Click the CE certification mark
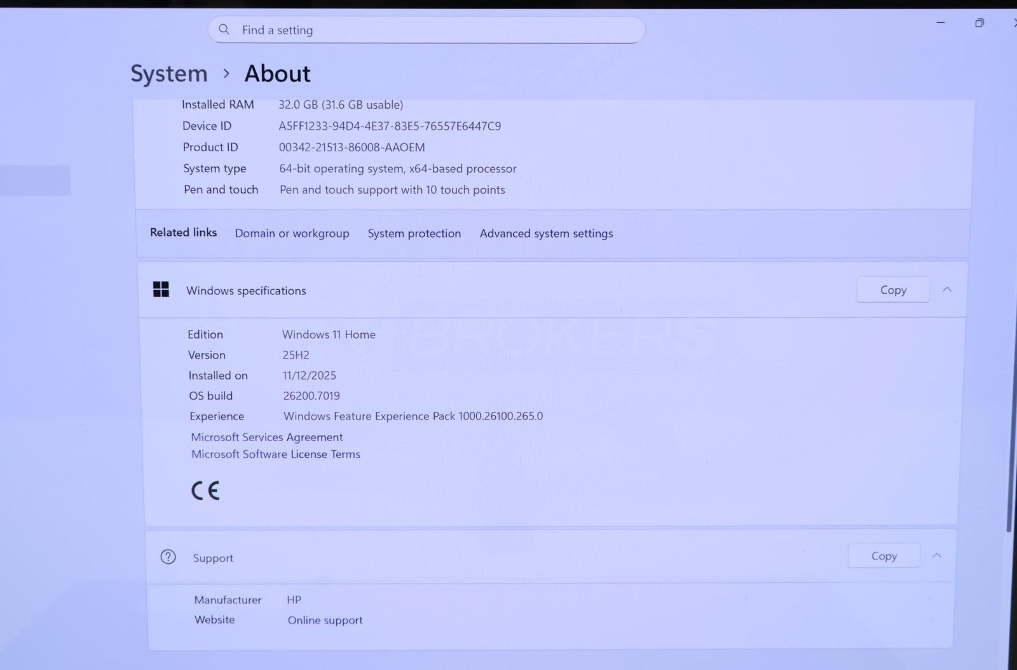The width and height of the screenshot is (1017, 670). (205, 491)
